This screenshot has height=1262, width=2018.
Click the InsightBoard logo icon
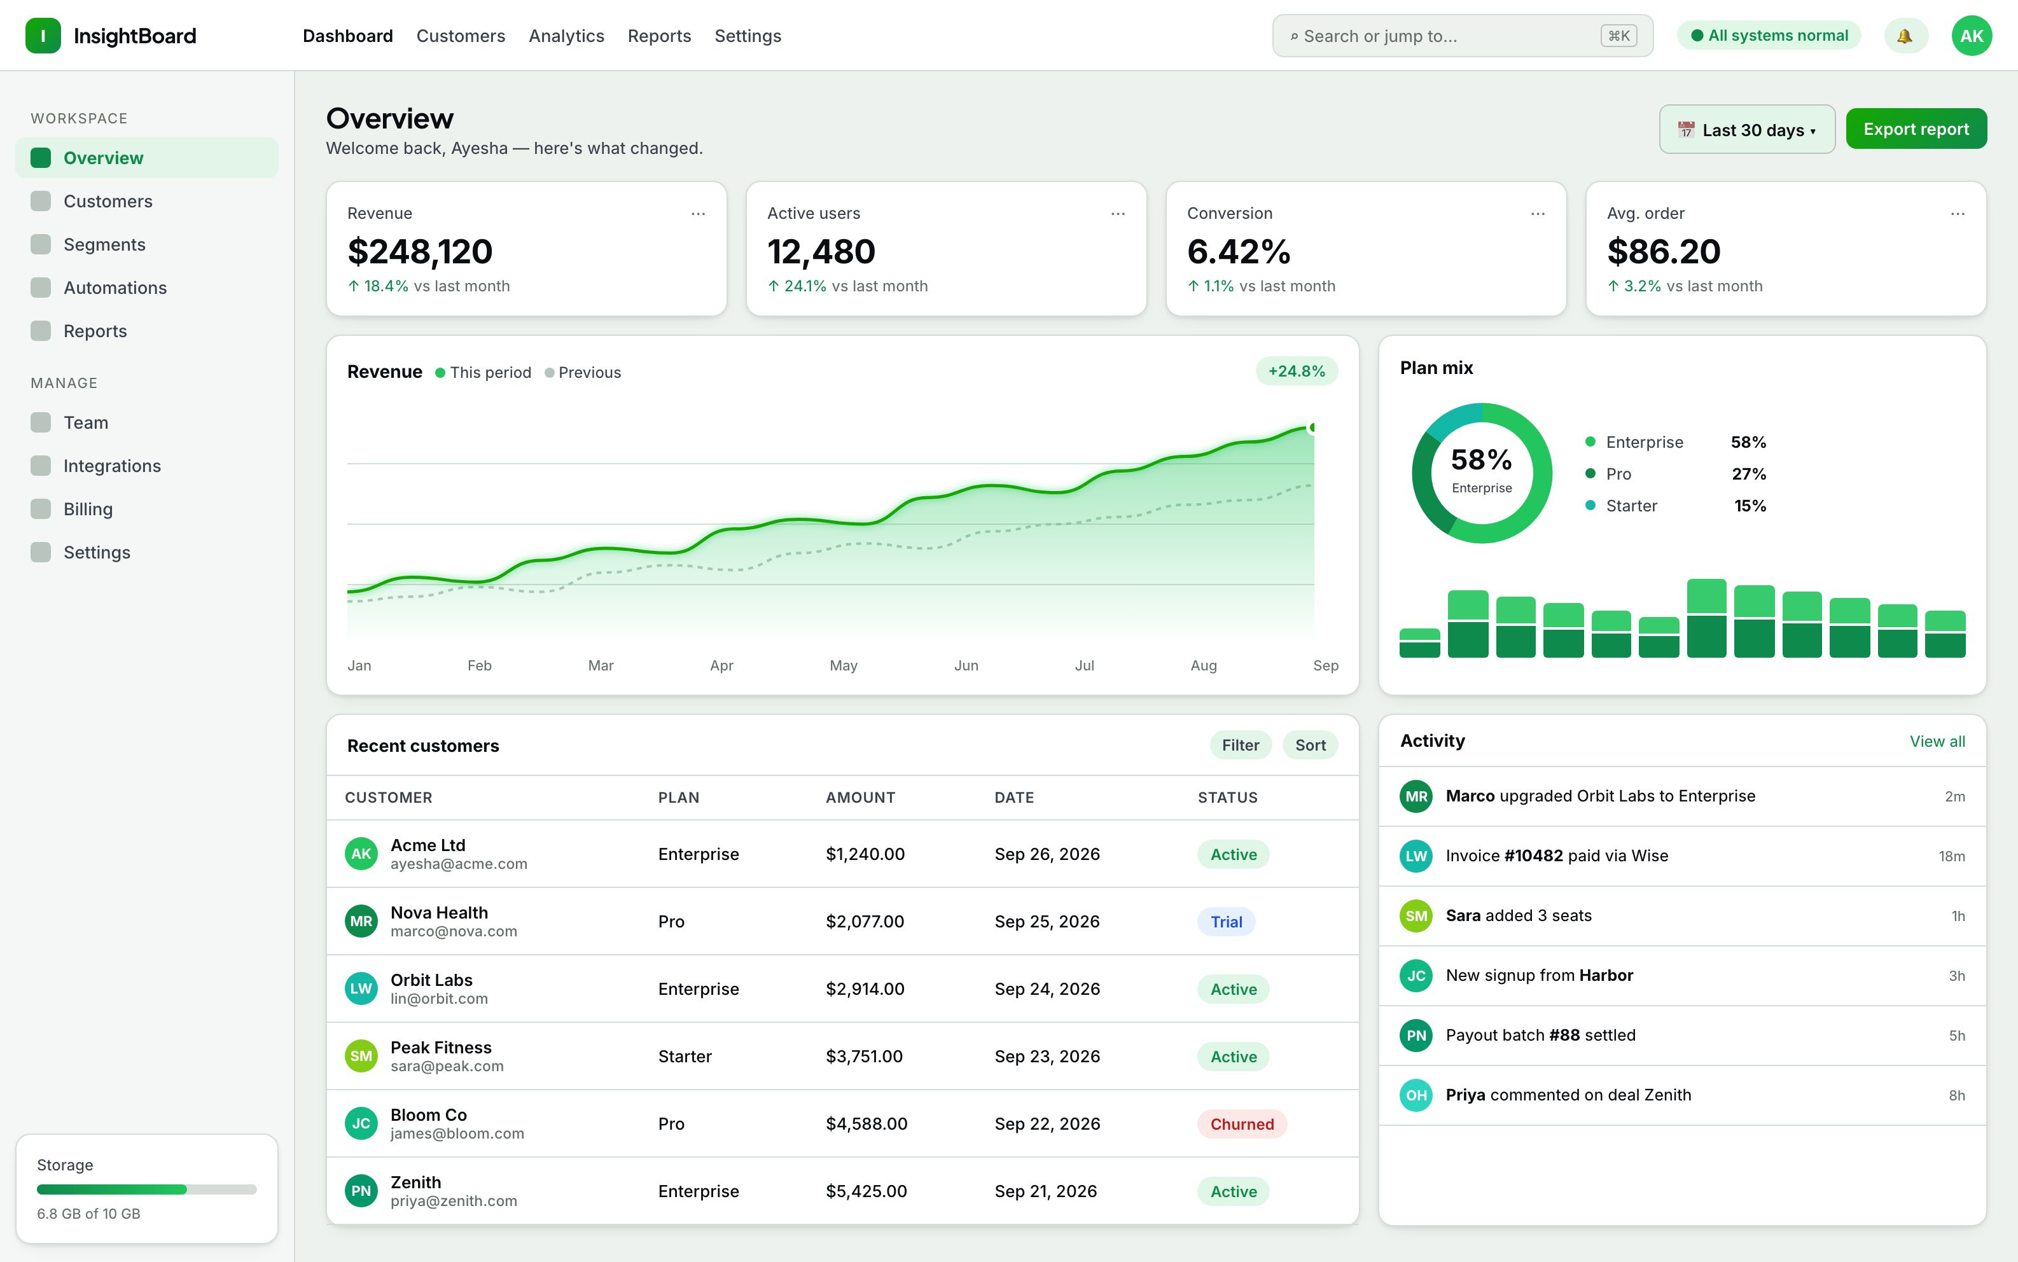(43, 36)
